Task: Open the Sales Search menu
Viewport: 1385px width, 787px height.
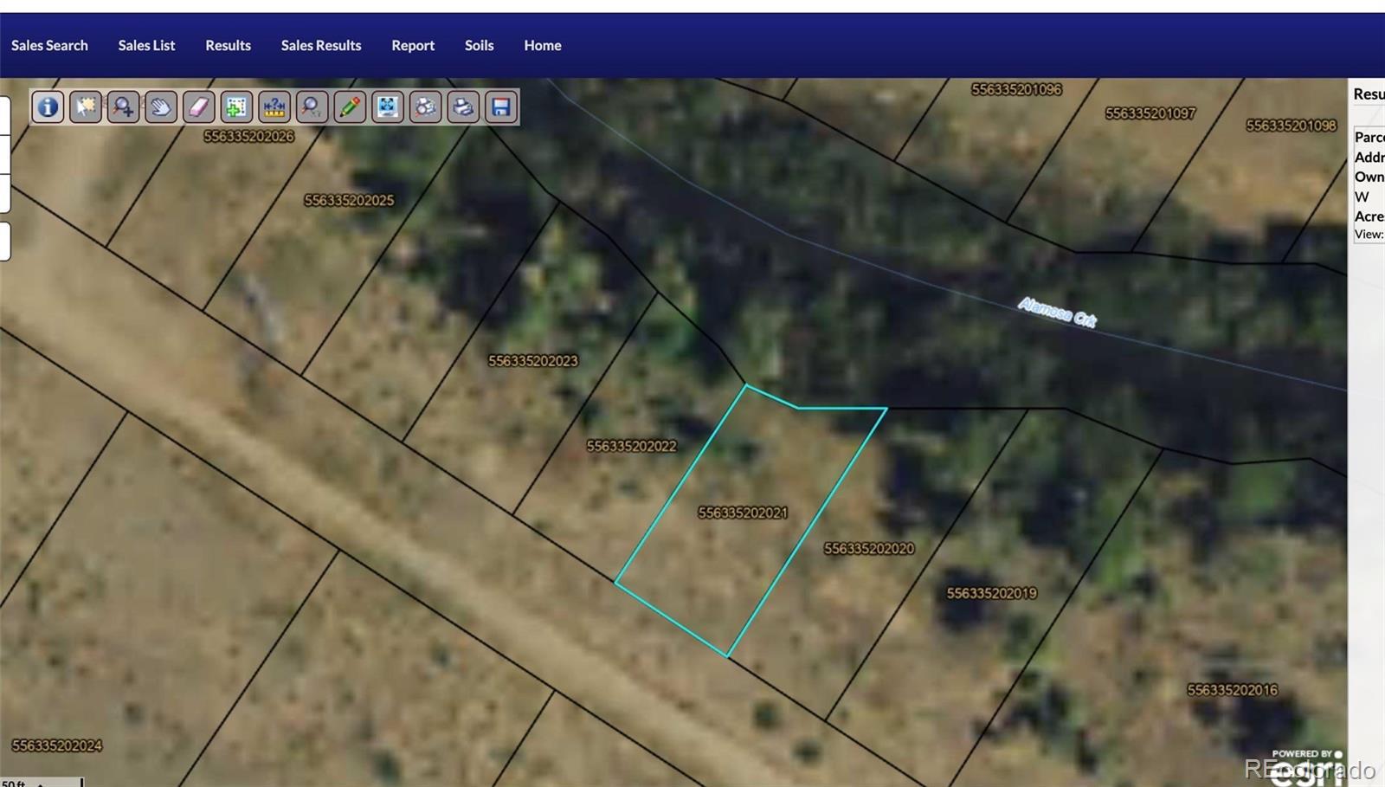Action: tap(49, 45)
